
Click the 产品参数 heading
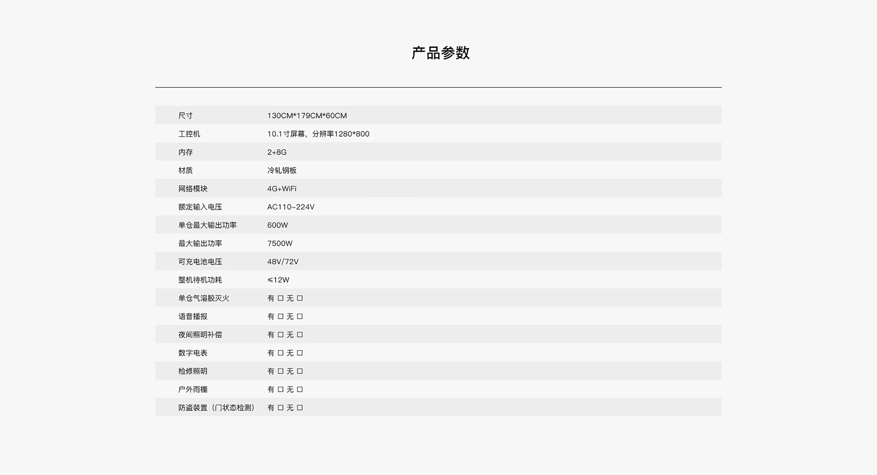pyautogui.click(x=440, y=53)
